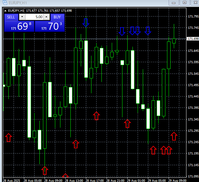The height and width of the screenshot is (182, 199).
Task: Click the 171.345 price scale label
Action: point(193,119)
